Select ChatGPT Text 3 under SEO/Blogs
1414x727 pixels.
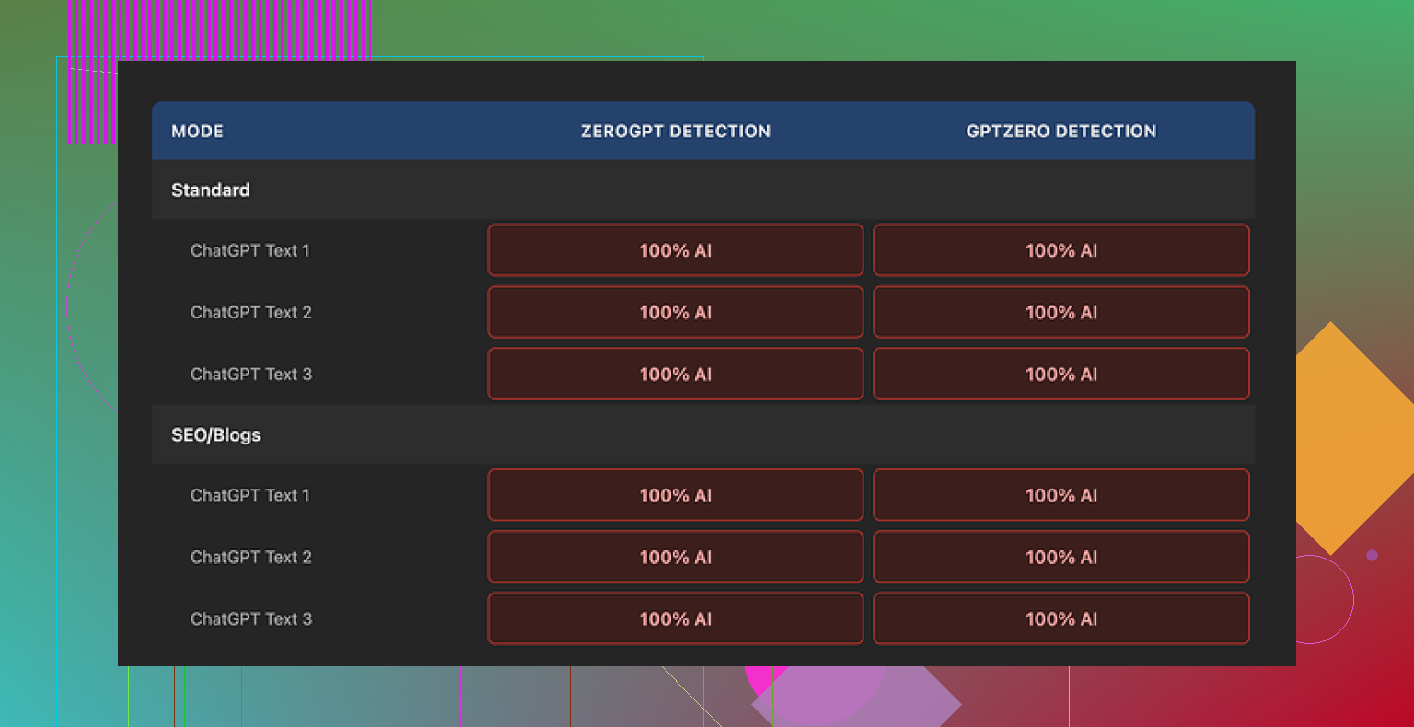coord(250,618)
